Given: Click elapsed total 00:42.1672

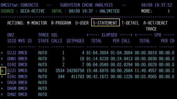Looking at the screenshot, I should (97, 76).
